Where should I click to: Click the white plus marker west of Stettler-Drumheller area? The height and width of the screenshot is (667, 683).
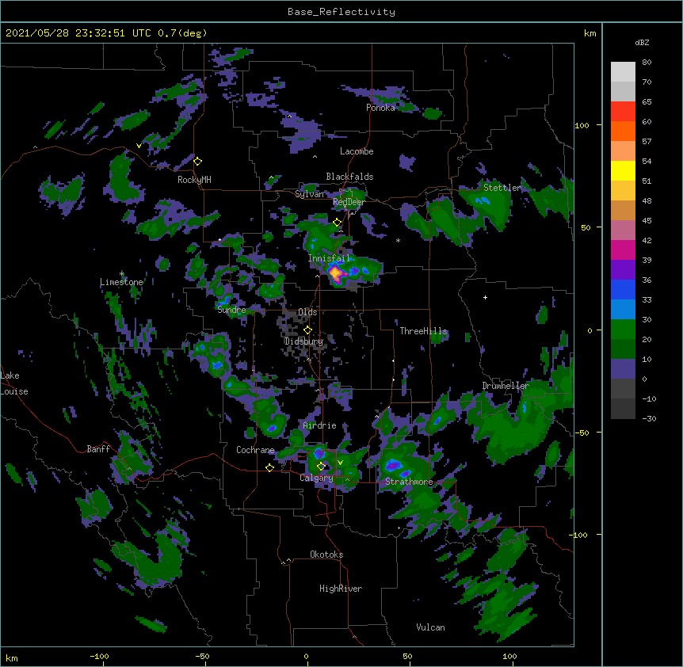pyautogui.click(x=485, y=297)
